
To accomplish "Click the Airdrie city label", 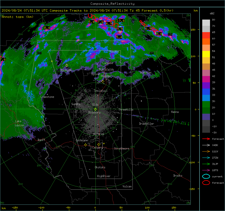I will (x=98, y=134).
